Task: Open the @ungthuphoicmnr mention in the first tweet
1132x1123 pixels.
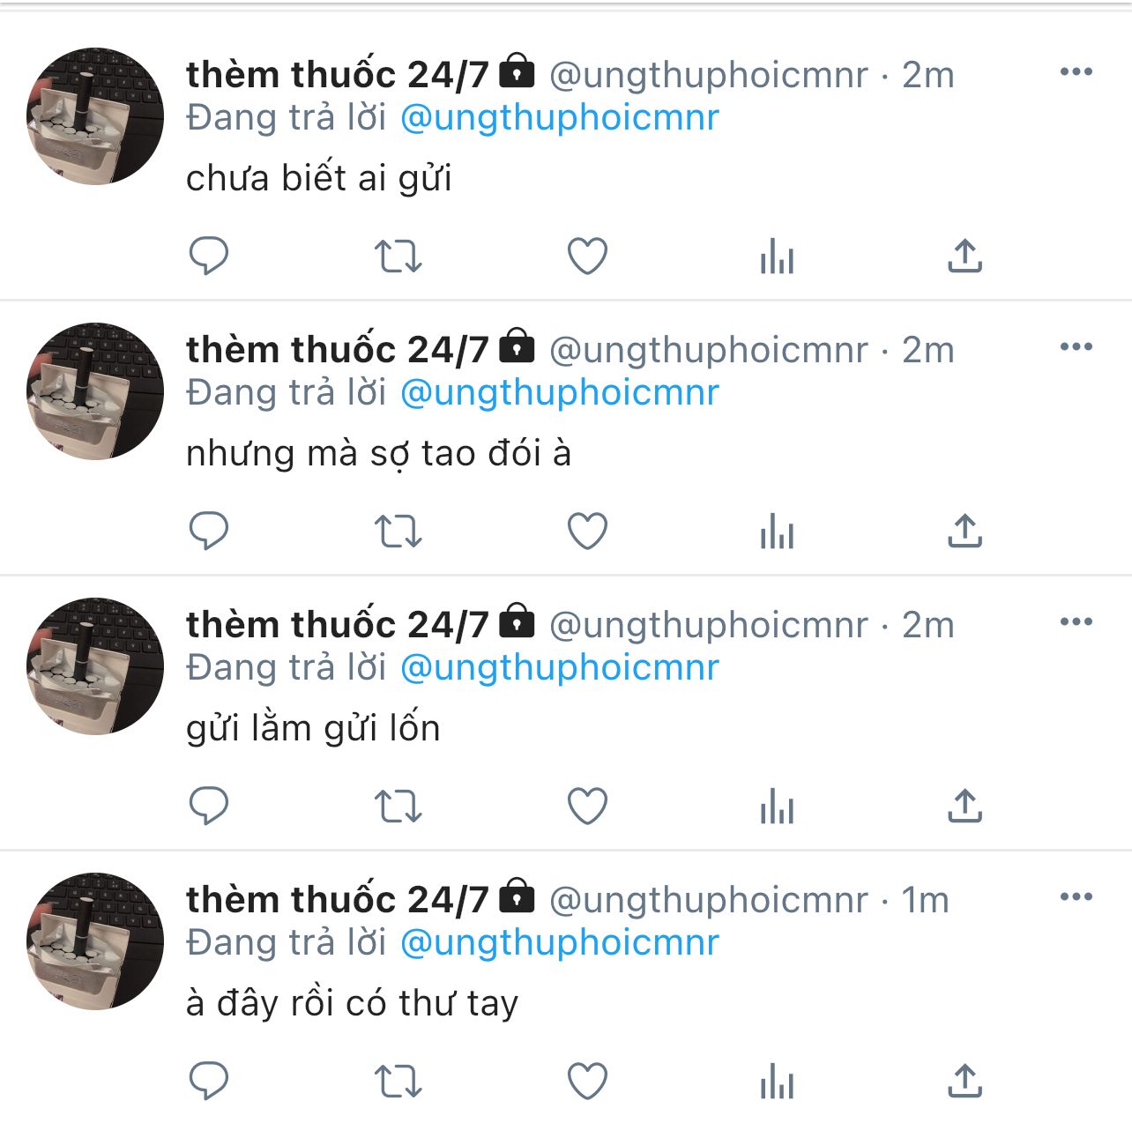Action: coord(560,118)
